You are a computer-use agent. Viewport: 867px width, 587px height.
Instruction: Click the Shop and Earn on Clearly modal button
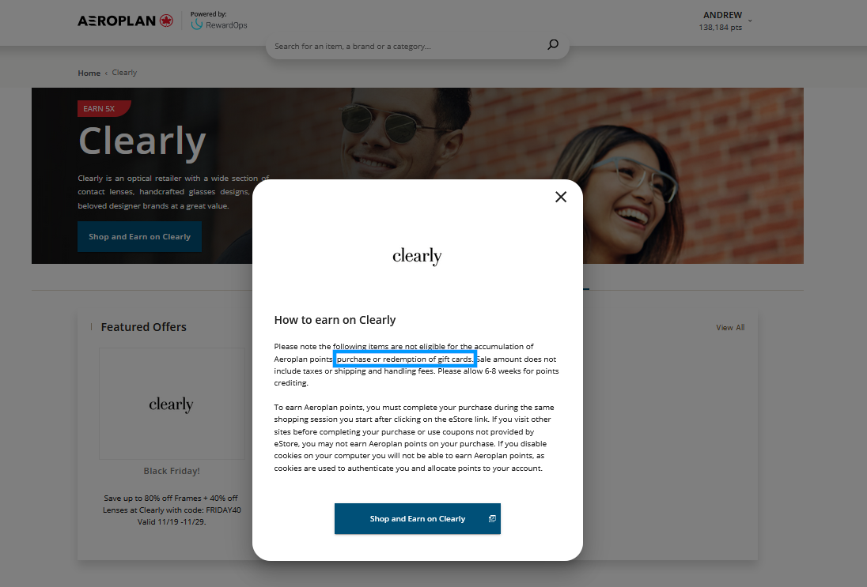[x=418, y=518]
